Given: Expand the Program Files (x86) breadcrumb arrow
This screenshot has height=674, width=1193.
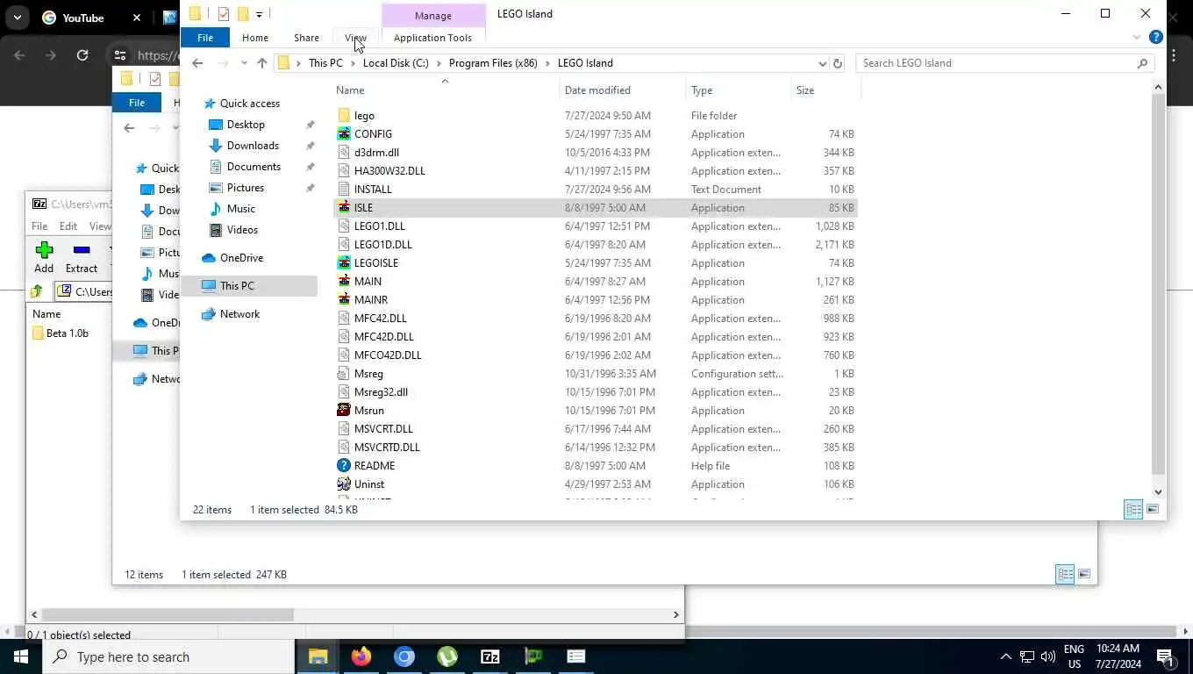Looking at the screenshot, I should (547, 63).
